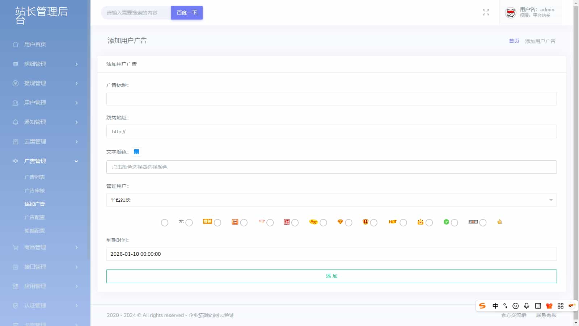Open the 文字颜色 color picker swatch

click(136, 152)
